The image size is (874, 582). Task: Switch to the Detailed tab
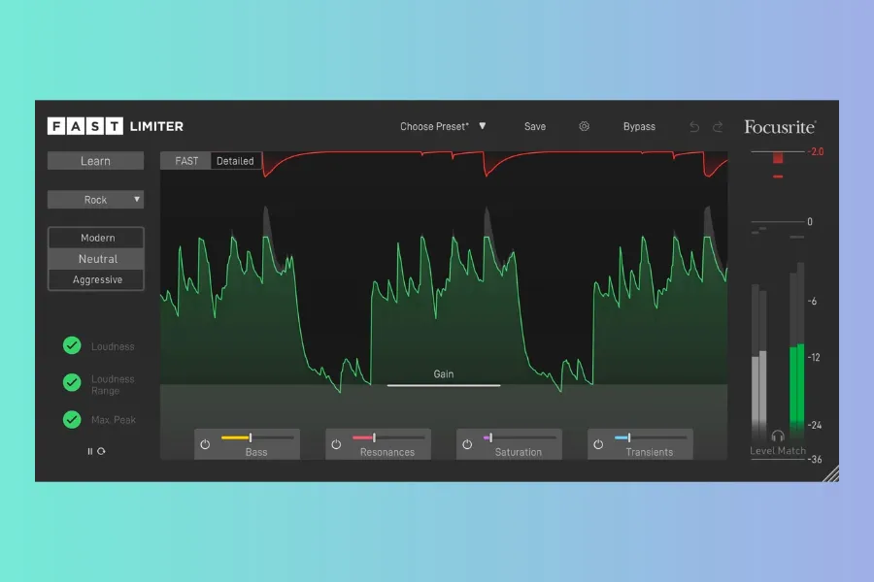(235, 161)
